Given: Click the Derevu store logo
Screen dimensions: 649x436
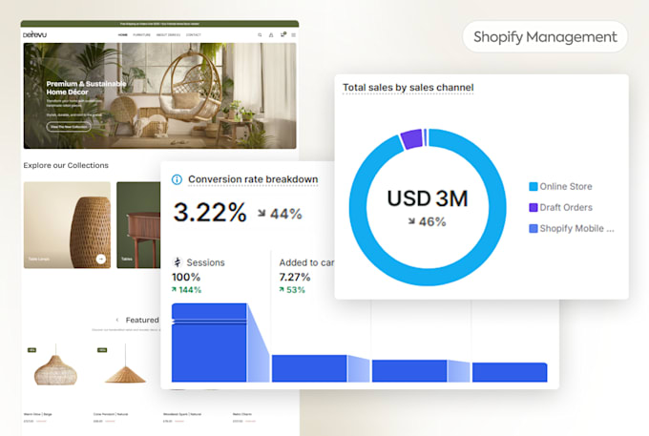Looking at the screenshot, I should 34,34.
